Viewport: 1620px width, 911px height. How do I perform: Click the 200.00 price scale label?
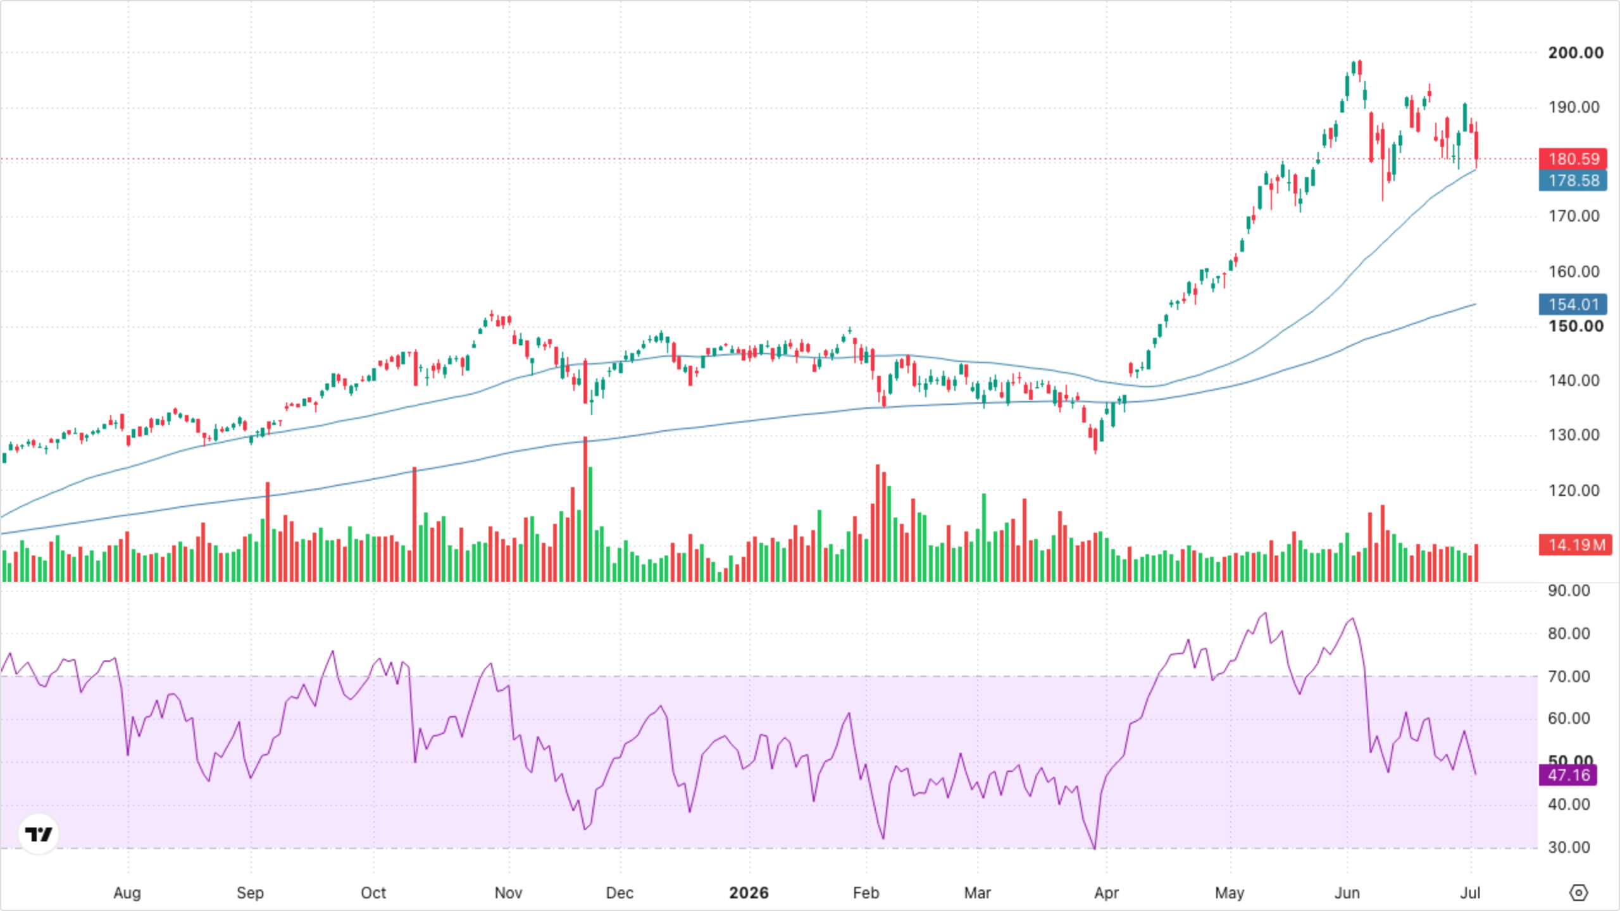(1576, 53)
